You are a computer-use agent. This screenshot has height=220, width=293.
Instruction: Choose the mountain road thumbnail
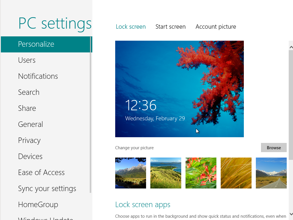click(271, 173)
